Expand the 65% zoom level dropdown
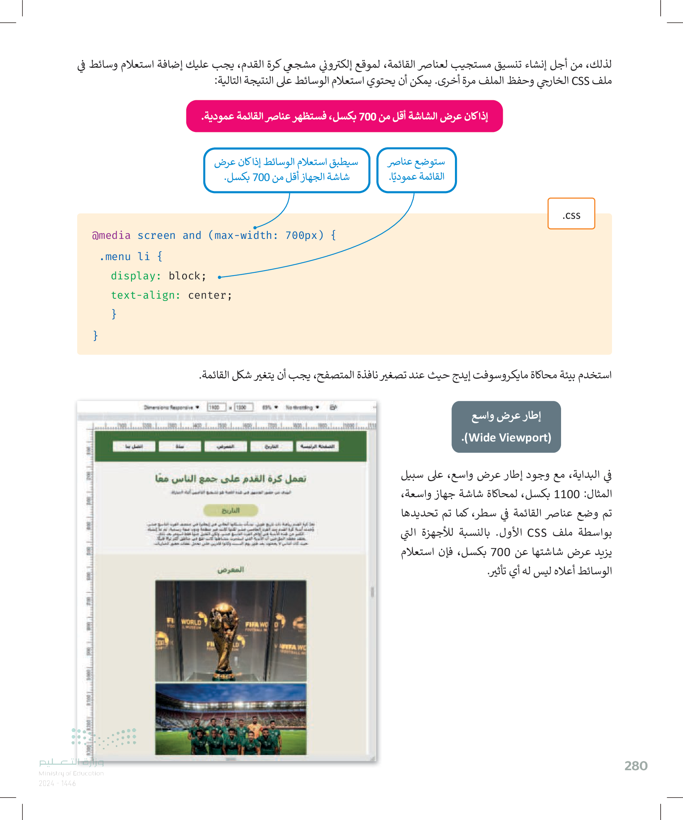The height and width of the screenshot is (820, 683). point(270,407)
